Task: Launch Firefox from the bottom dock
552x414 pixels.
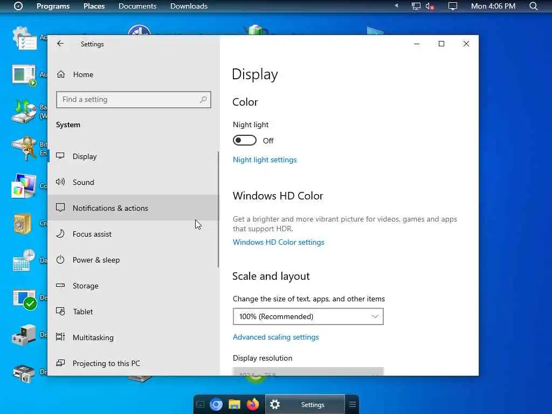Action: [252, 404]
